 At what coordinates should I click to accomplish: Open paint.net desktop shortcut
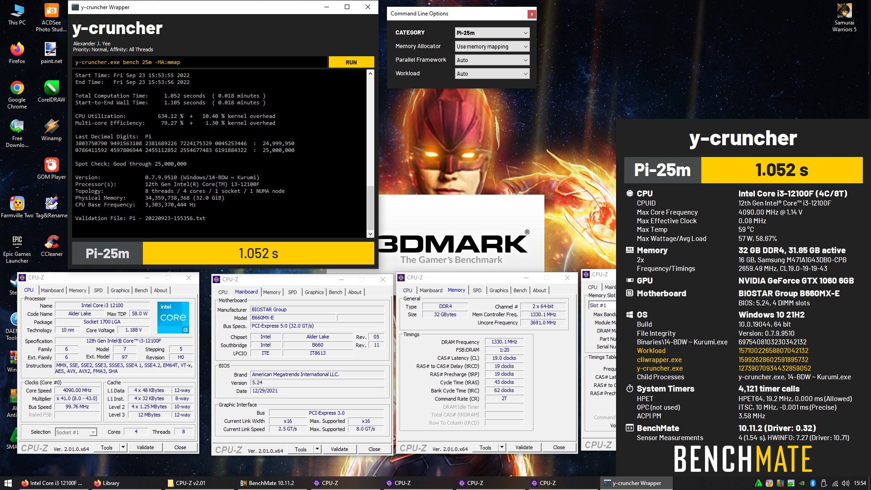pyautogui.click(x=51, y=53)
